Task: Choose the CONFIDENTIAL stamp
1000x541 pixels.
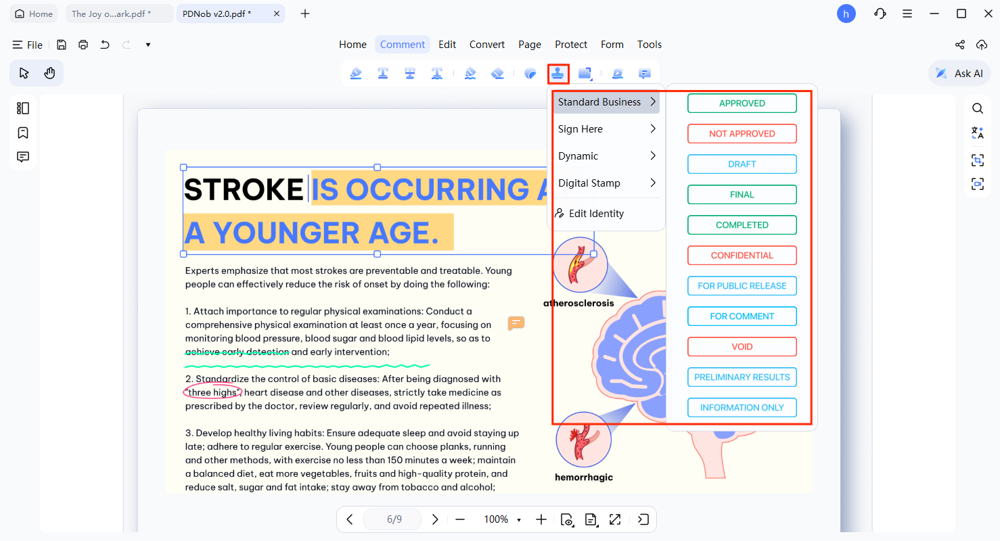Action: (x=742, y=256)
